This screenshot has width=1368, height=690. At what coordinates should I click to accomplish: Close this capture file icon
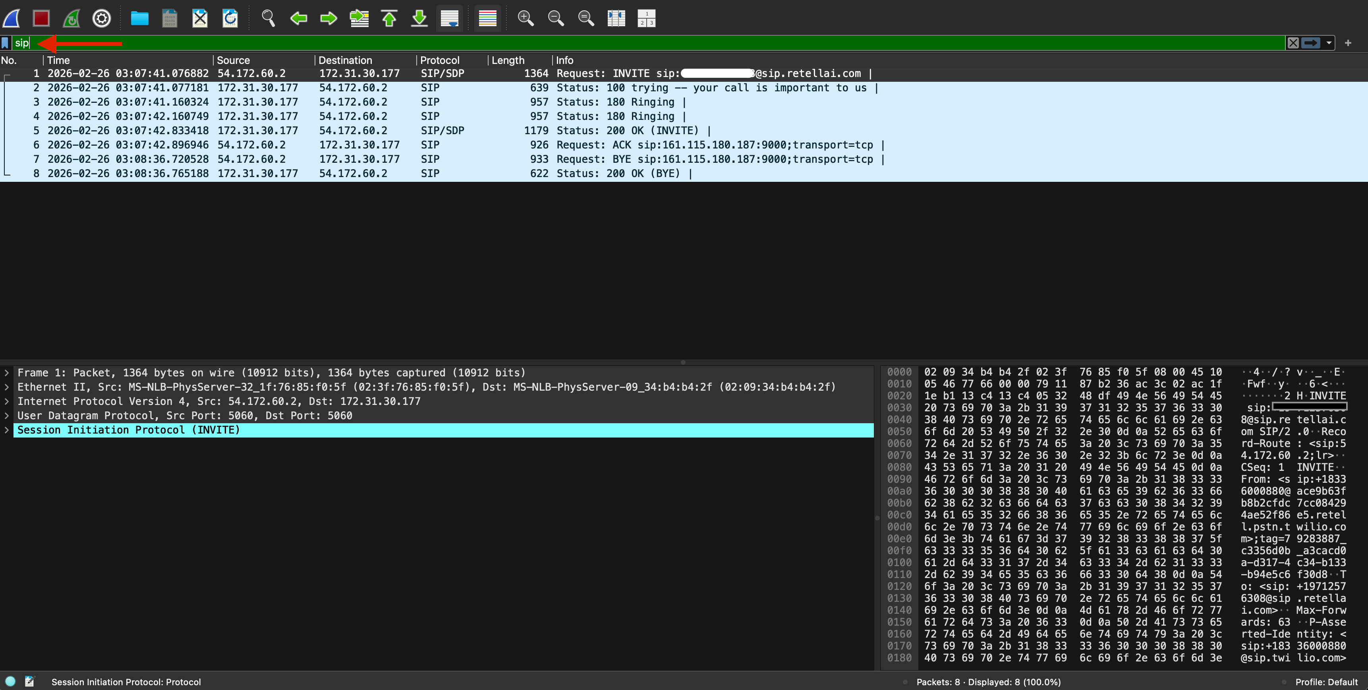pyautogui.click(x=200, y=19)
